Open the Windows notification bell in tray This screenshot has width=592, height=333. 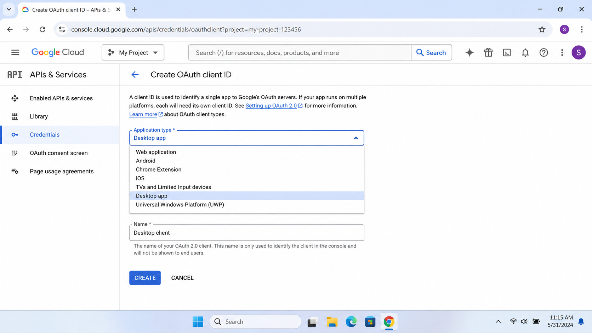[x=581, y=322]
